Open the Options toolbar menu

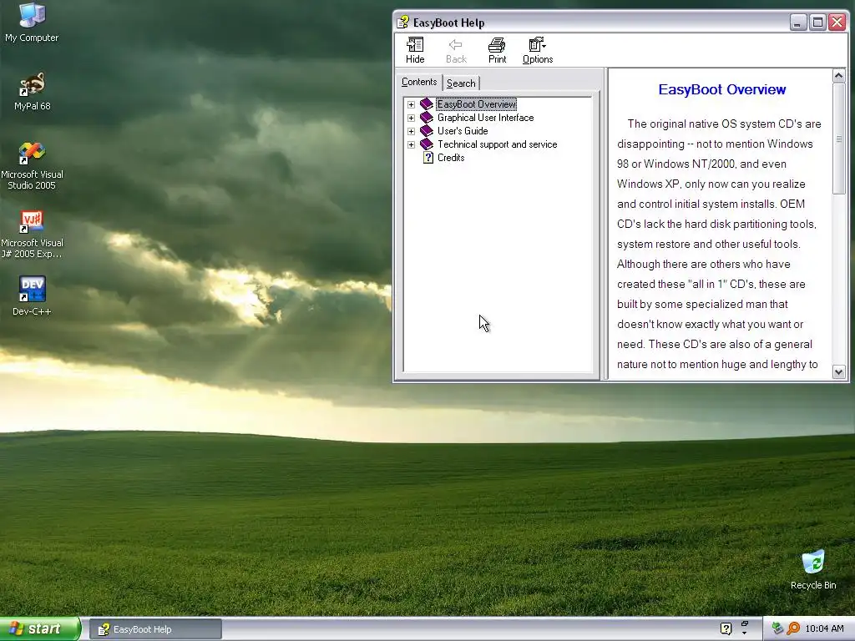[x=538, y=50]
